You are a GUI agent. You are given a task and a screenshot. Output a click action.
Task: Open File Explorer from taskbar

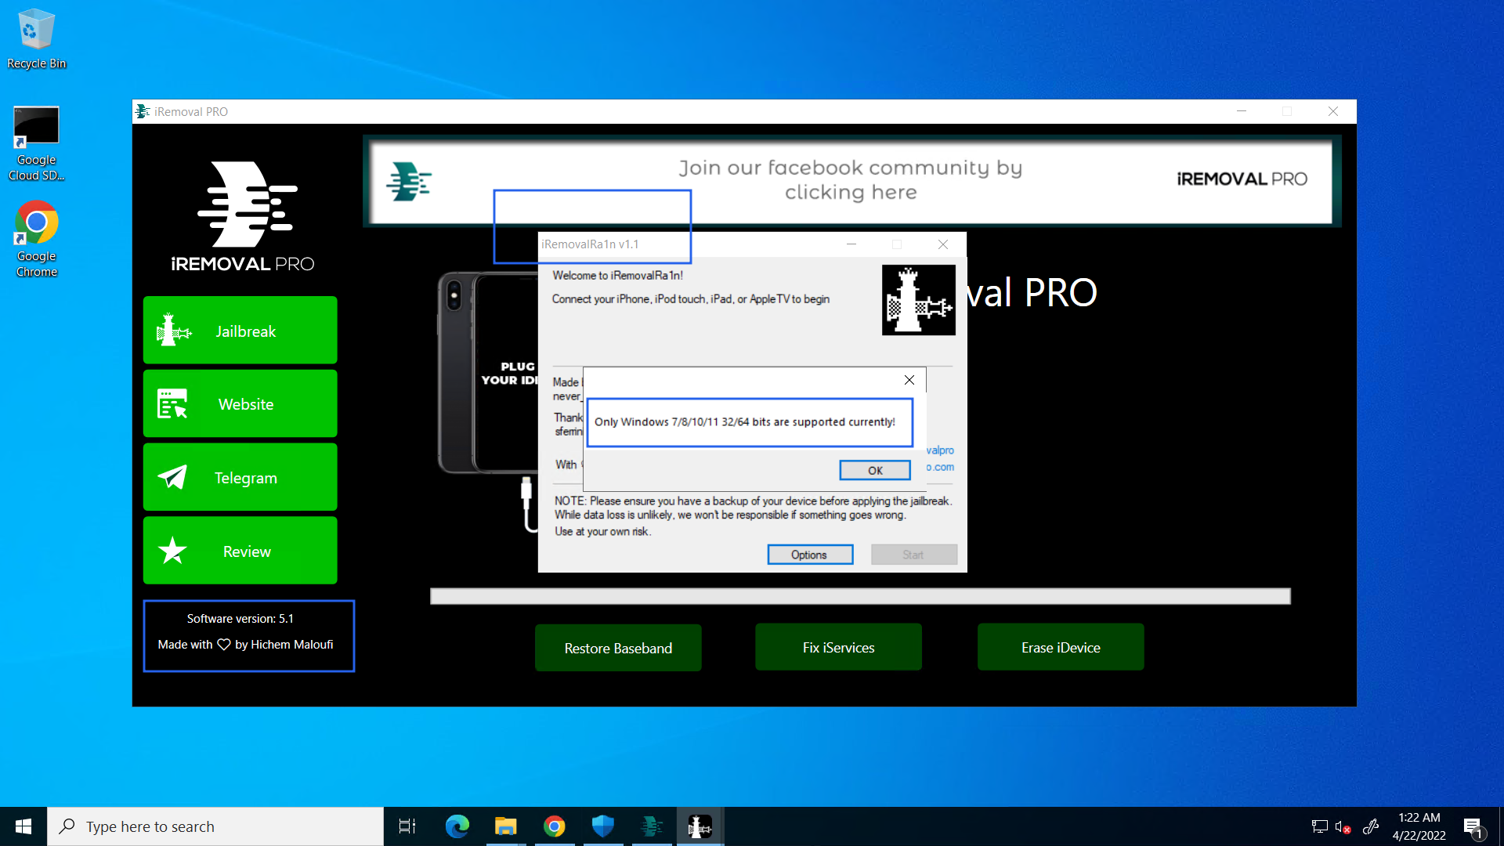[505, 826]
